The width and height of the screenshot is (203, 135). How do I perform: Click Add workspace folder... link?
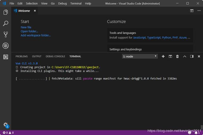pos(36,35)
